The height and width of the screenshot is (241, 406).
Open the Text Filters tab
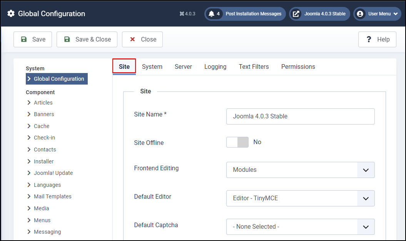pos(254,66)
